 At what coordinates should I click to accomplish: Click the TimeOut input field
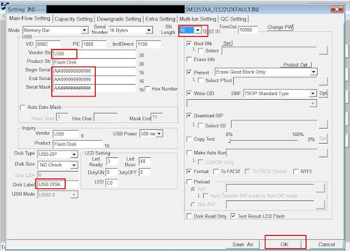(248, 30)
